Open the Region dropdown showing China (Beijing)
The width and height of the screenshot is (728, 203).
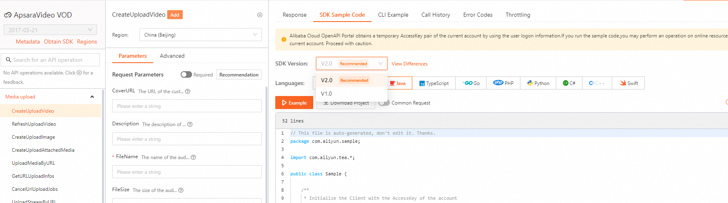[x=200, y=35]
